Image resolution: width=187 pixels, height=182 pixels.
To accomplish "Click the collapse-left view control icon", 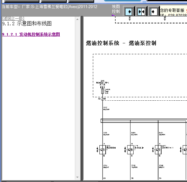I will coord(154,12).
